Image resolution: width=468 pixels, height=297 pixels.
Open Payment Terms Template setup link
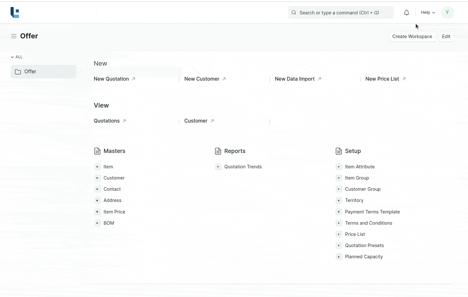[372, 212]
